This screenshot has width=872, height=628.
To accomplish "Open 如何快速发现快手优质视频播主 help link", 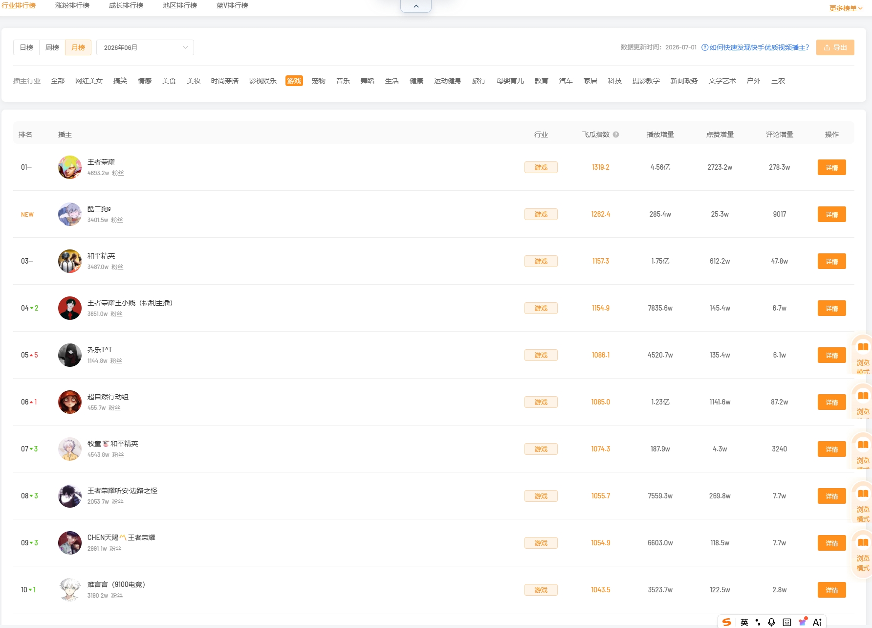I will [x=755, y=47].
